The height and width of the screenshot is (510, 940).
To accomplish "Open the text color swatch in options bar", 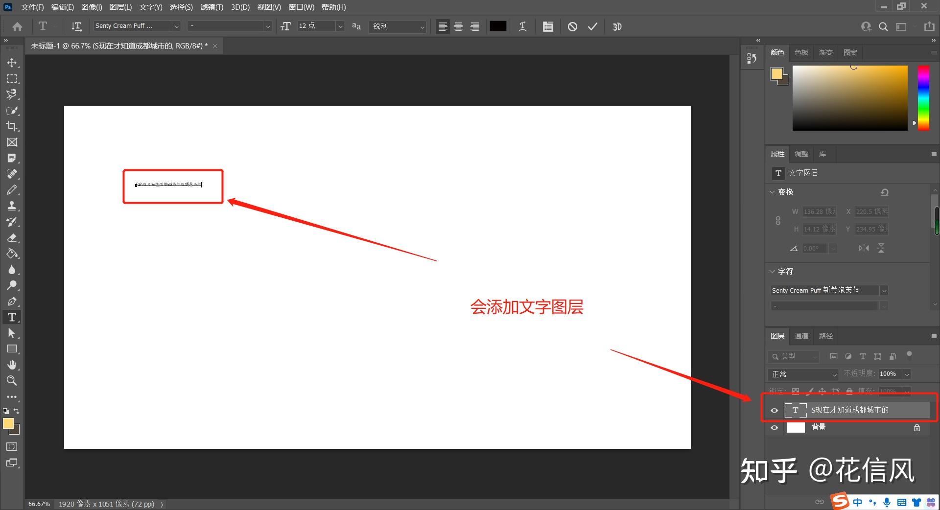I will pos(498,26).
